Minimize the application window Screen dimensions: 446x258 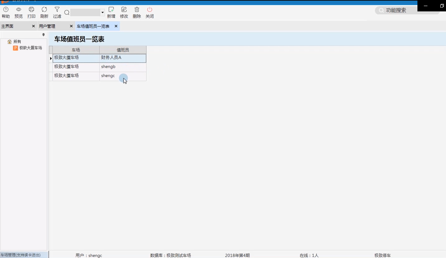[426, 6]
